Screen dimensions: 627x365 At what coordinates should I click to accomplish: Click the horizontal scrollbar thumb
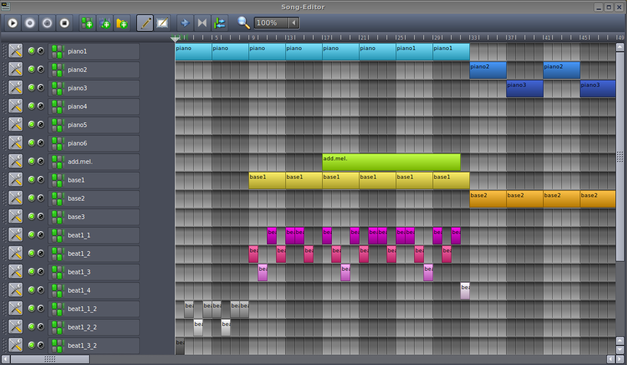50,359
